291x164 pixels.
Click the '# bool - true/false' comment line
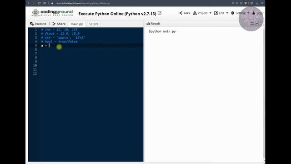tap(59, 41)
